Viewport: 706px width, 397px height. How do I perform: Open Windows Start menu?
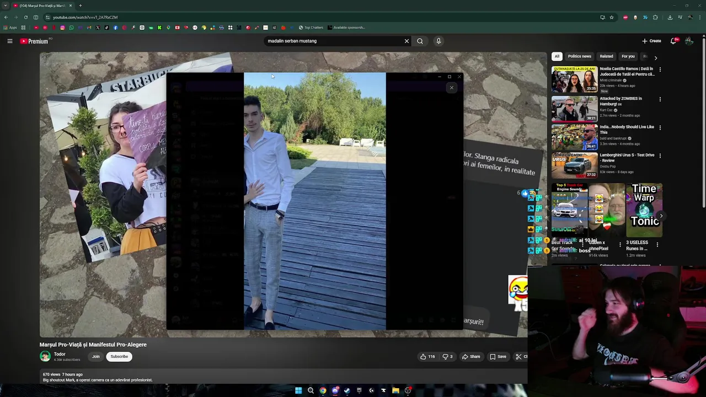[298, 390]
